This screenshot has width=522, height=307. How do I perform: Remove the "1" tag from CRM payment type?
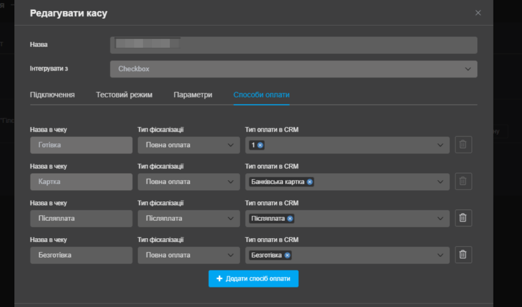(260, 145)
